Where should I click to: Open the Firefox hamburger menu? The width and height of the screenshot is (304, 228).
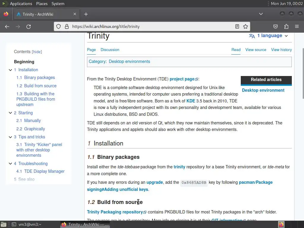[297, 26]
